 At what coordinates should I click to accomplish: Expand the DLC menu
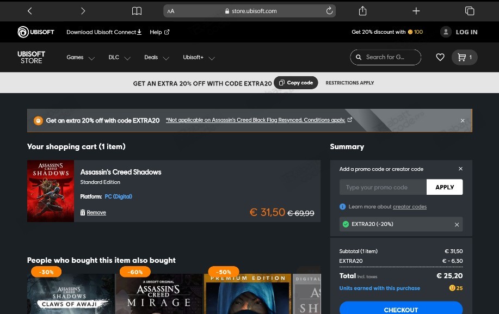[119, 58]
